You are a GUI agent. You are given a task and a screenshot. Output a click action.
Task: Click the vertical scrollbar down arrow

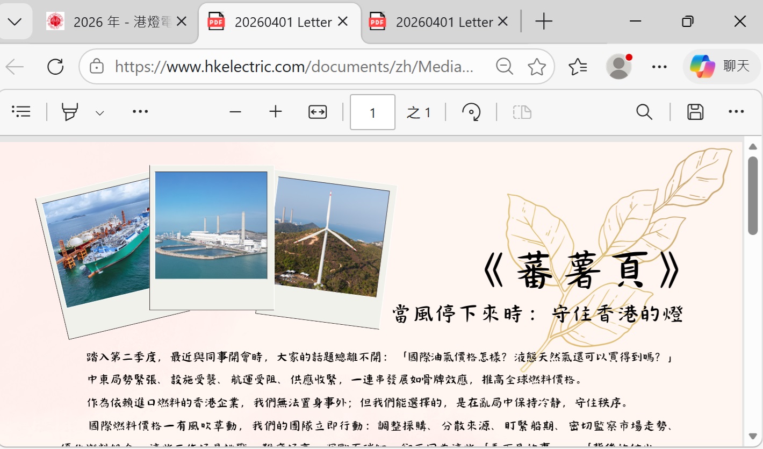[x=753, y=436]
